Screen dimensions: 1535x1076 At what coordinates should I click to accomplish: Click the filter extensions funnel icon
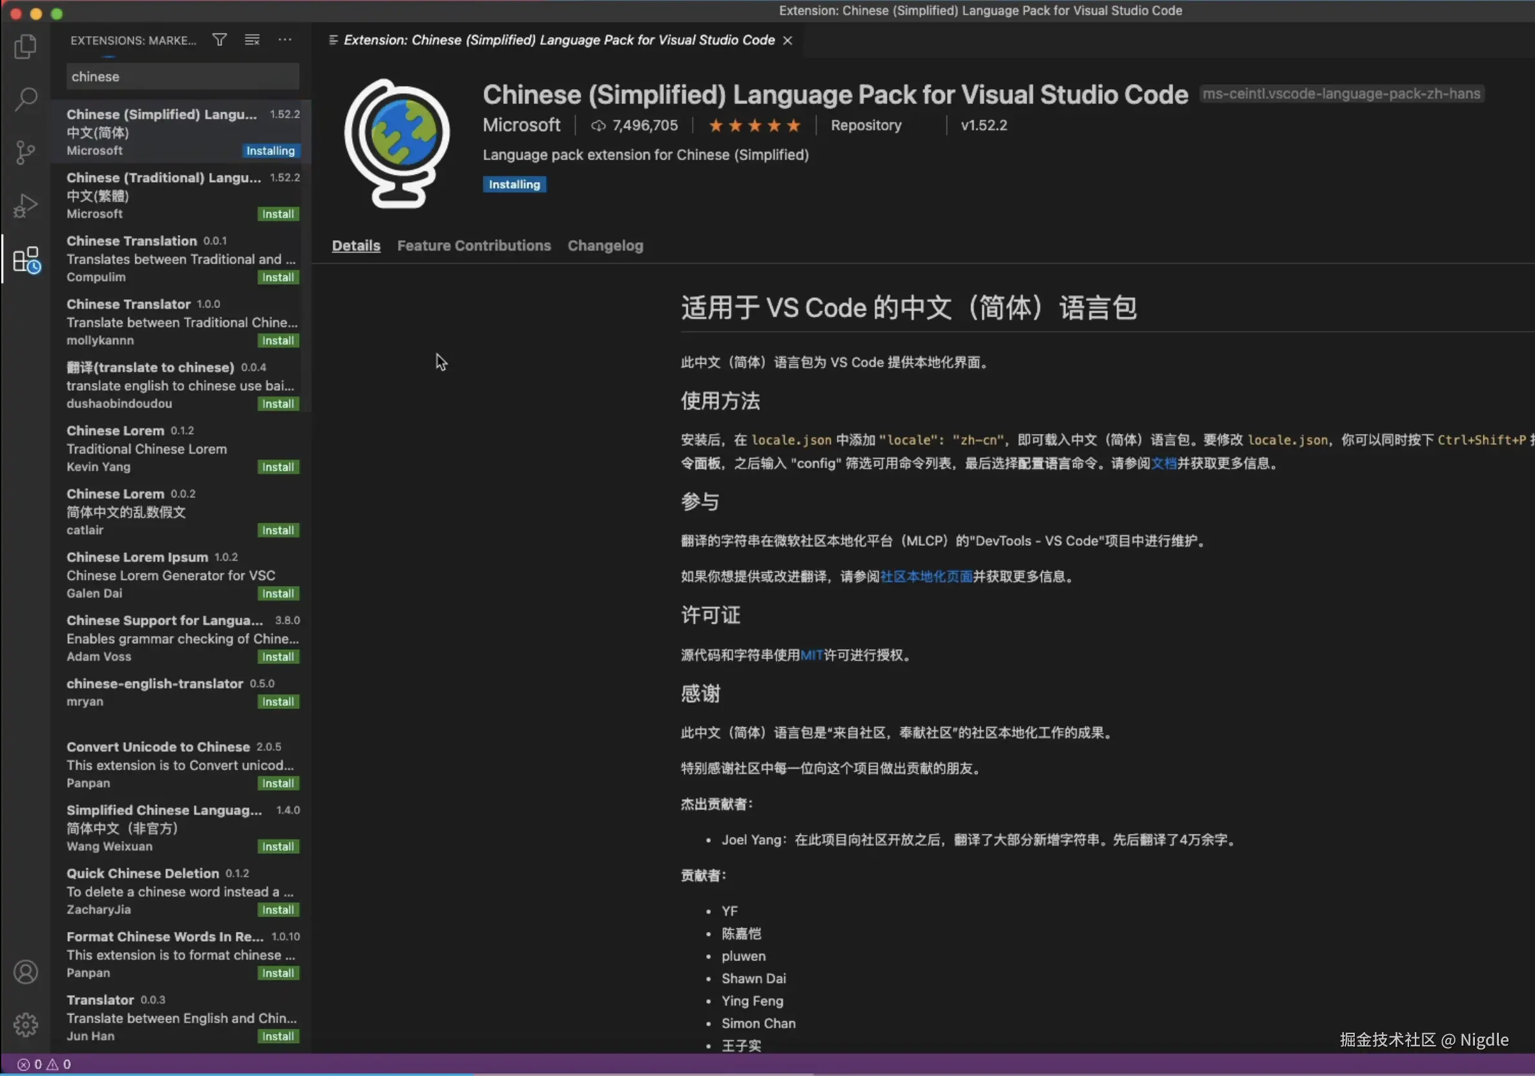pos(219,40)
